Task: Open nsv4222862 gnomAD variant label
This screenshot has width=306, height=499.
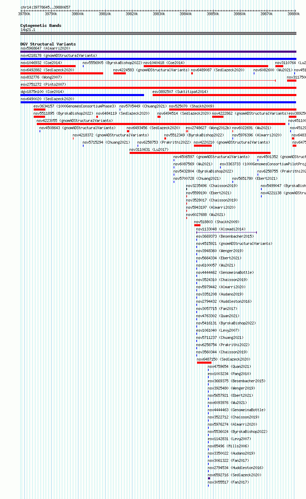Action: [x=250, y=113]
